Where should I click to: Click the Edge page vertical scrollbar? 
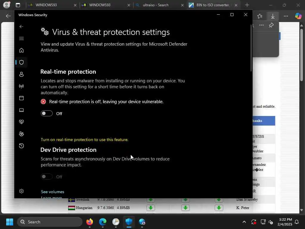click(x=301, y=55)
